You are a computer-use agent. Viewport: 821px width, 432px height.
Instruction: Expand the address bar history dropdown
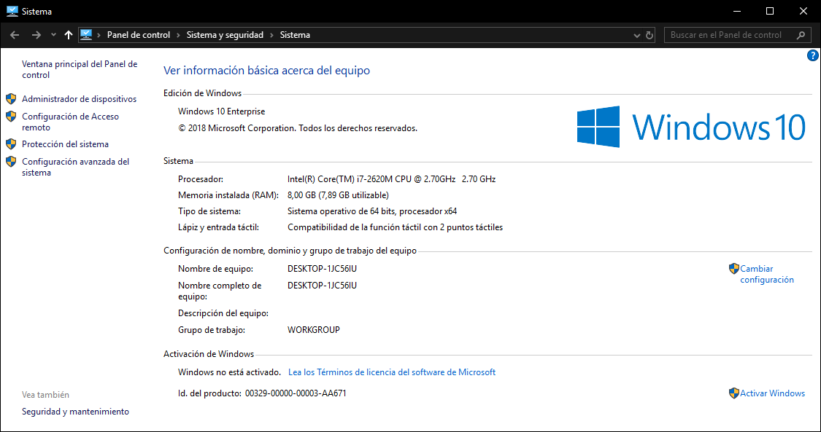(636, 35)
